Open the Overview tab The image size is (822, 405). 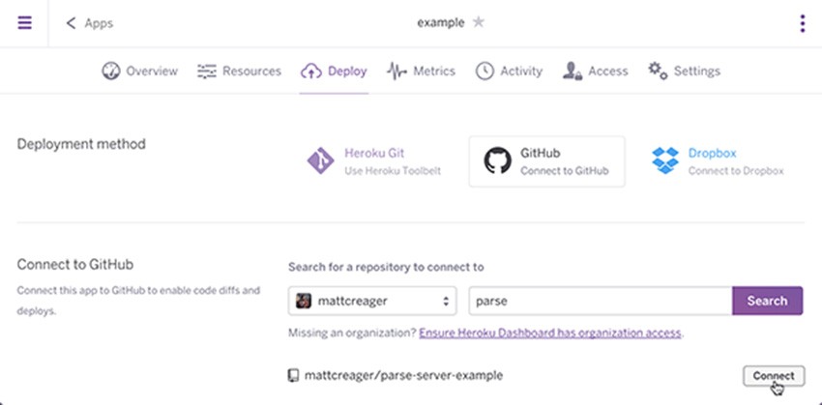click(x=139, y=71)
